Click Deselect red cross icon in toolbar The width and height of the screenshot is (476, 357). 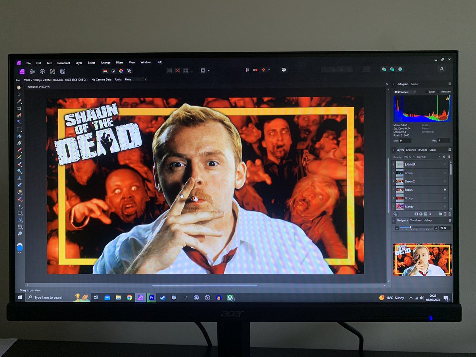178,71
